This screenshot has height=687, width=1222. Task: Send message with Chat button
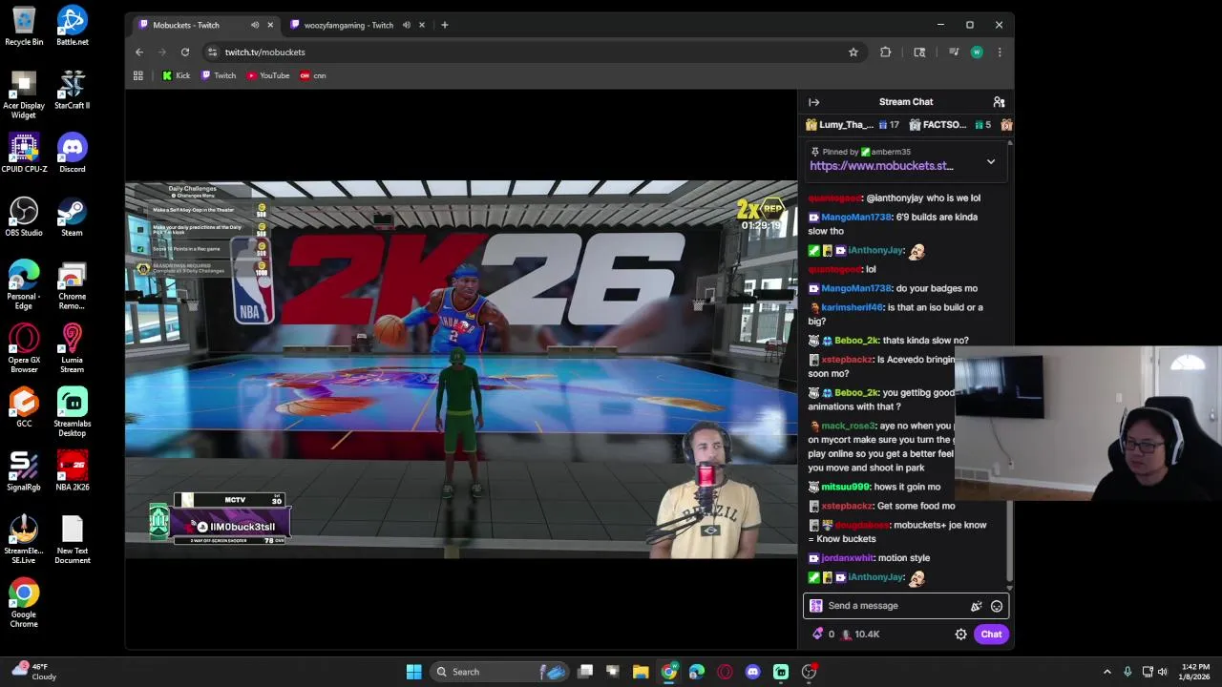click(x=991, y=635)
